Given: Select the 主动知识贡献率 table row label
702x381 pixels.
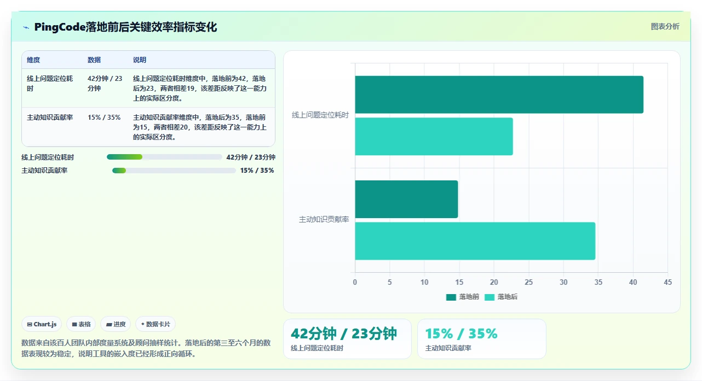Looking at the screenshot, I should pos(50,118).
